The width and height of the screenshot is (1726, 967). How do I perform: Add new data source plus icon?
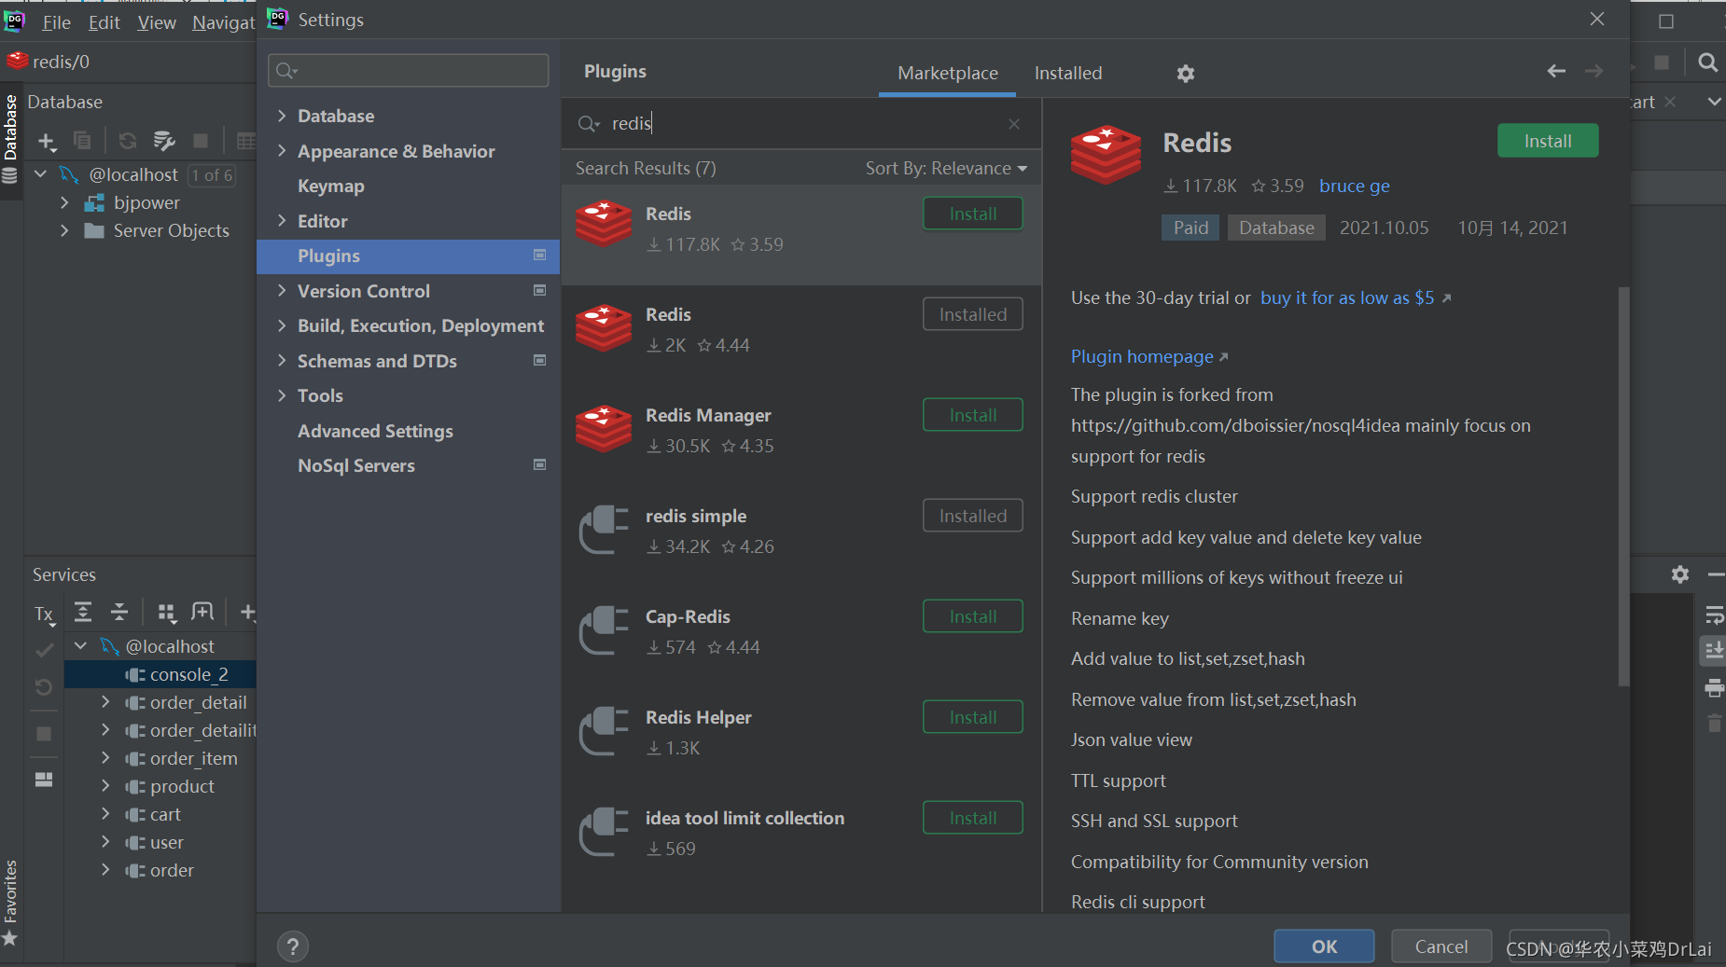pos(47,141)
